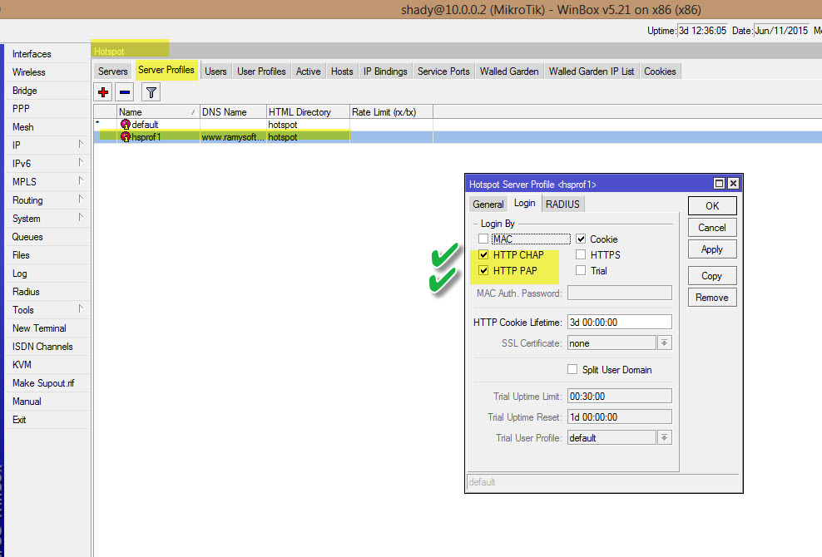
Task: Enable HTTPS login checkbox
Action: point(581,254)
